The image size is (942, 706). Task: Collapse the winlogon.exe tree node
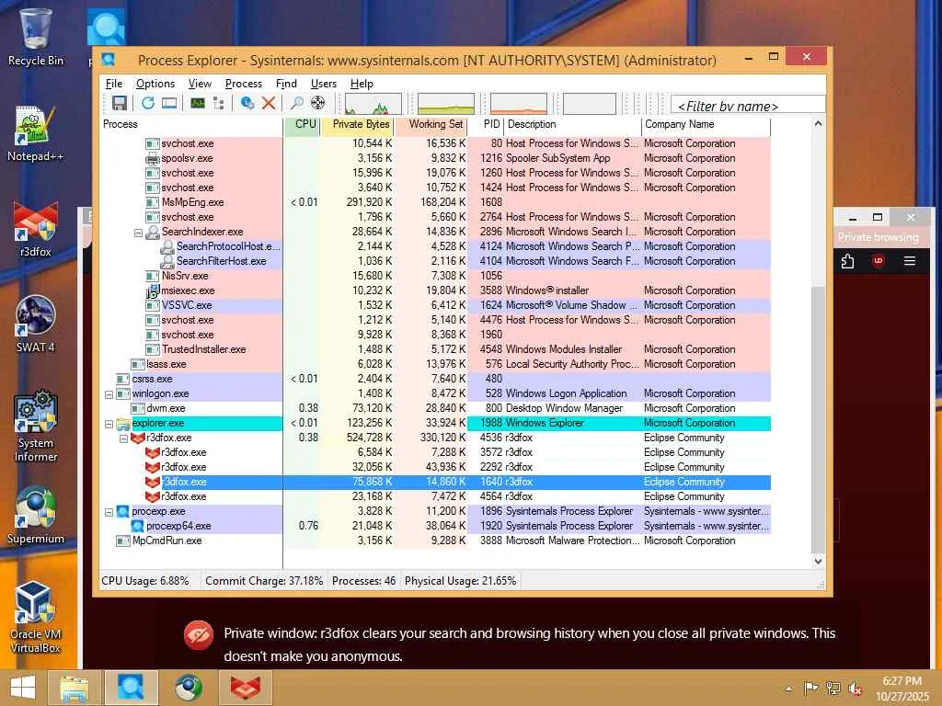(109, 394)
